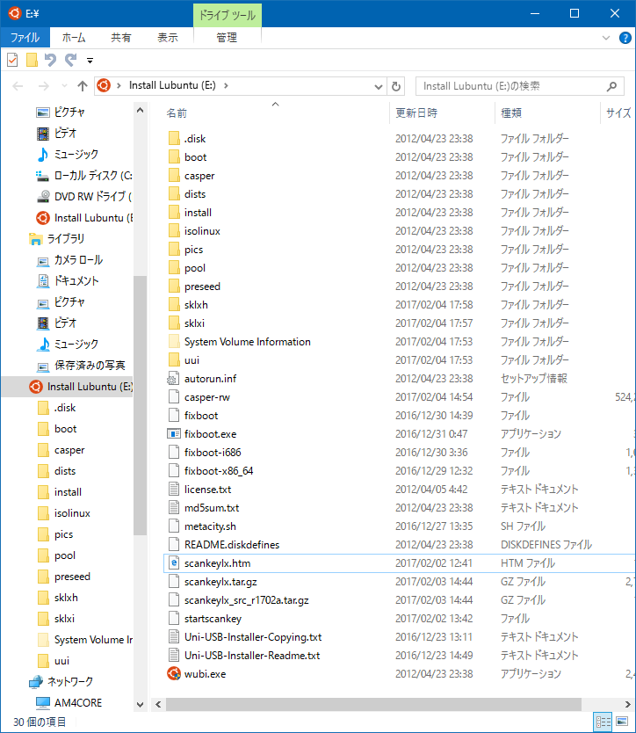Click the navigation pane scroll up arrow
This screenshot has width=636, height=733.
[x=140, y=111]
